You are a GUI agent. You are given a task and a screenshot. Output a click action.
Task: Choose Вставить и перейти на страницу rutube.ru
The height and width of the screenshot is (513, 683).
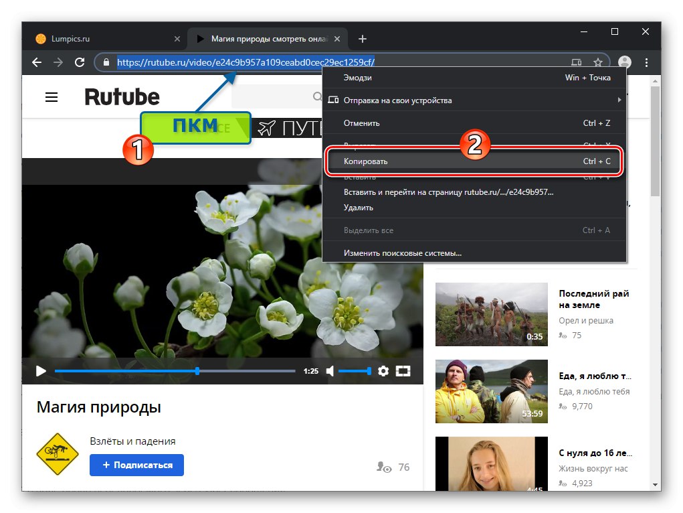[474, 192]
